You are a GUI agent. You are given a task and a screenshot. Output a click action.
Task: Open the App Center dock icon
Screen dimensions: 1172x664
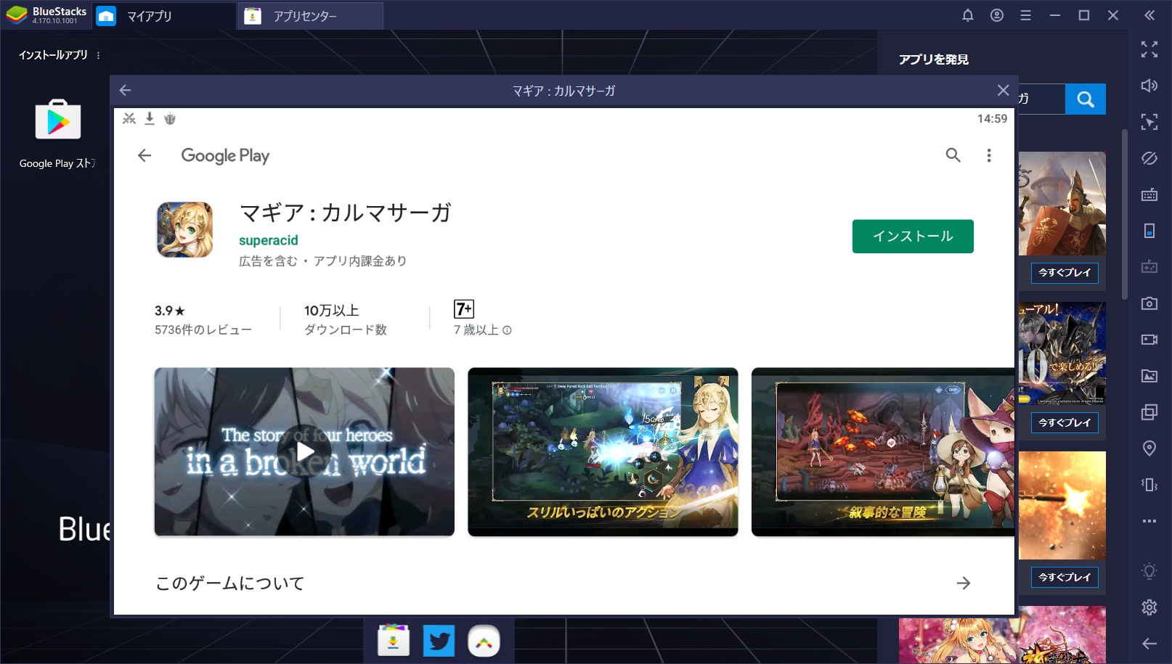click(x=394, y=641)
